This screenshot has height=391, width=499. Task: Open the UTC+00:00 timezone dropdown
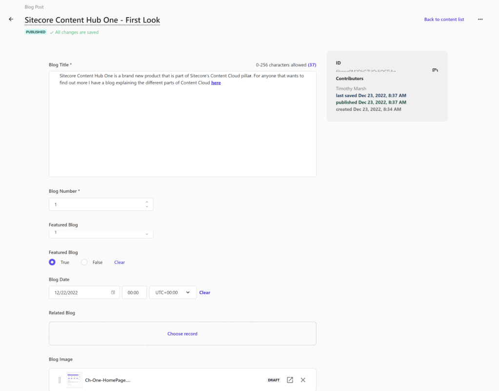(x=173, y=292)
